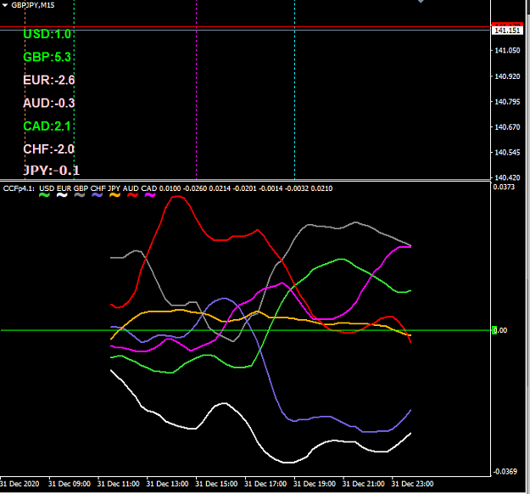Click the 140.670 price scale value
Image resolution: width=530 pixels, height=494 pixels.
coord(507,127)
